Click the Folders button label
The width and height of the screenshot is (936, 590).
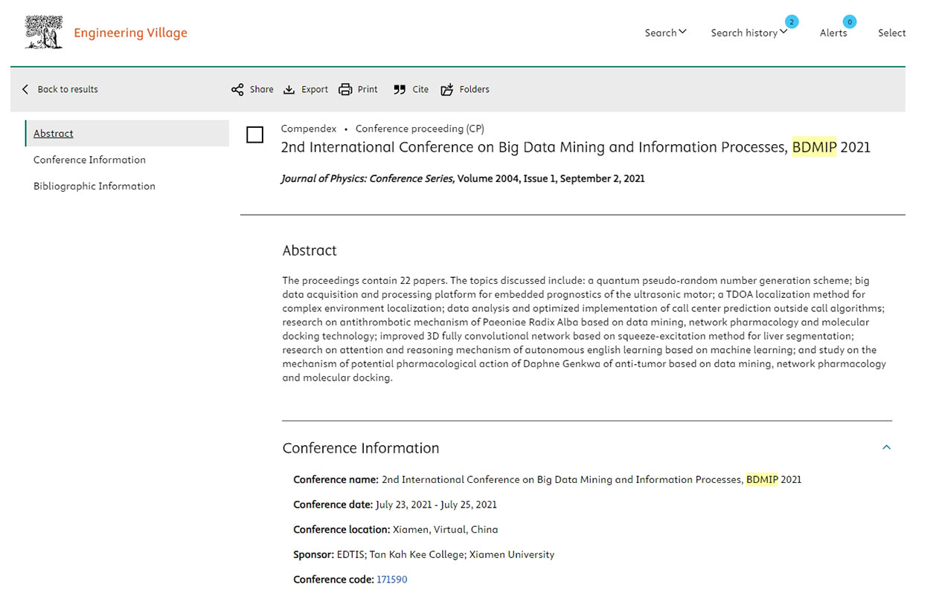coord(475,89)
